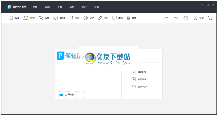Click the save floppy disk icon
Screen dimensions: 217x117
click(x=186, y=18)
